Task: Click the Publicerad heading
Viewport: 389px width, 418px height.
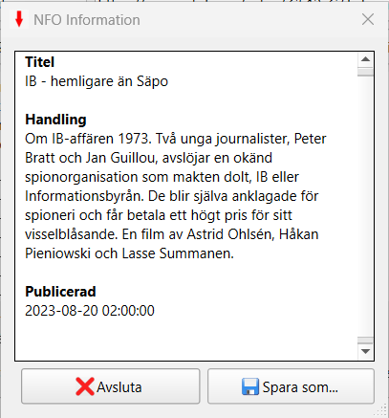Action: click(60, 292)
